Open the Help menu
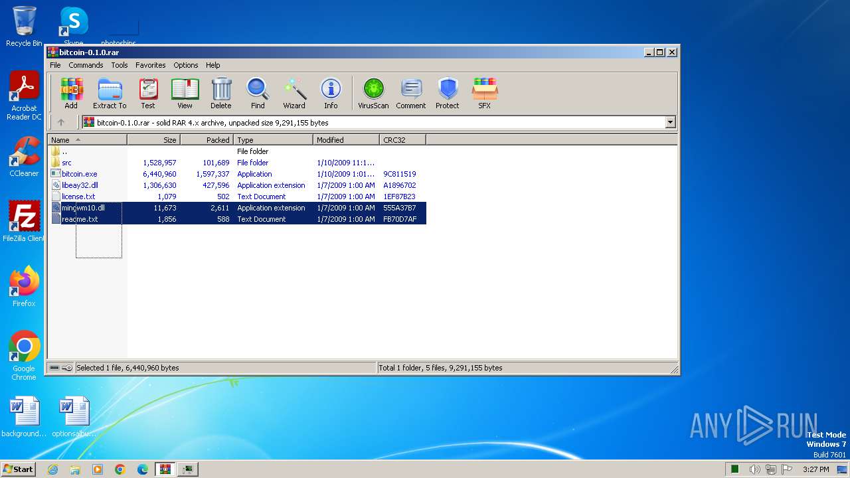 coord(212,65)
